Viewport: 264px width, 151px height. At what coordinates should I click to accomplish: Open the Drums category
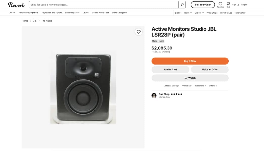(85, 12)
